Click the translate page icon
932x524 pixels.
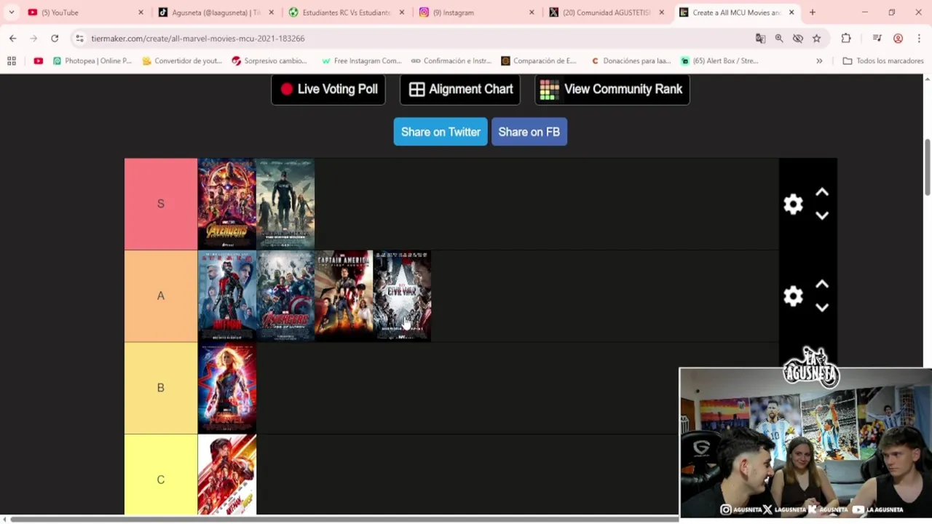(760, 39)
